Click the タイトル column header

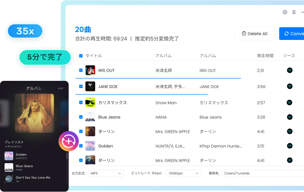click(x=94, y=56)
